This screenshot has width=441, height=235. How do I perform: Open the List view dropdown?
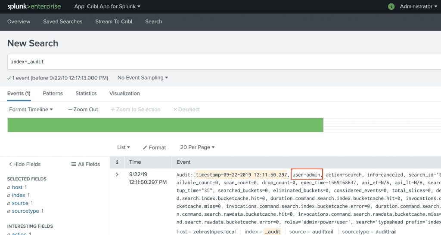[124, 147]
